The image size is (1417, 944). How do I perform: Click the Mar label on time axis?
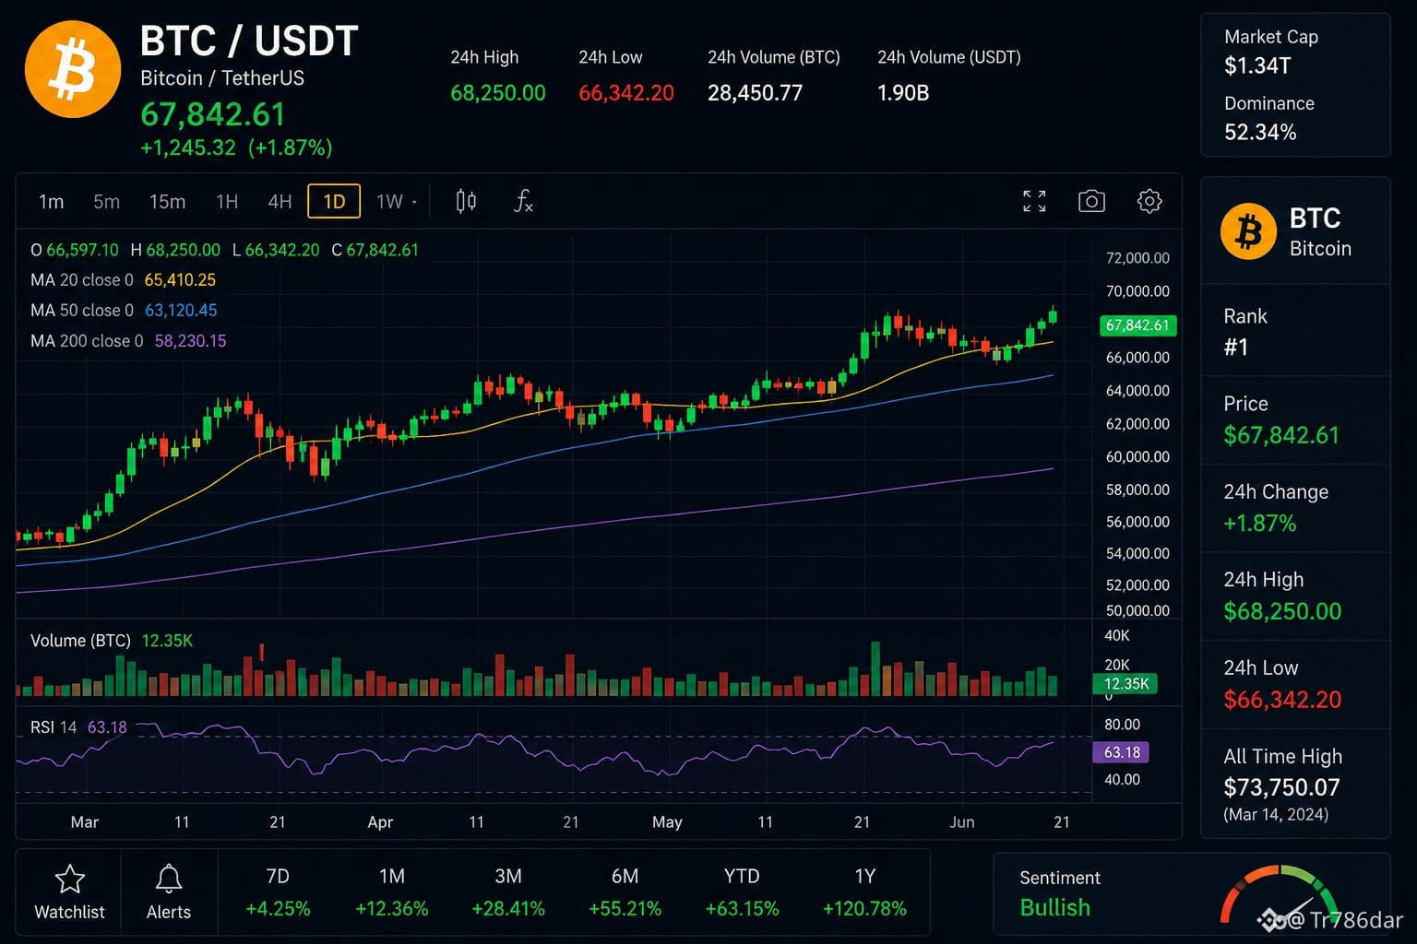point(84,822)
